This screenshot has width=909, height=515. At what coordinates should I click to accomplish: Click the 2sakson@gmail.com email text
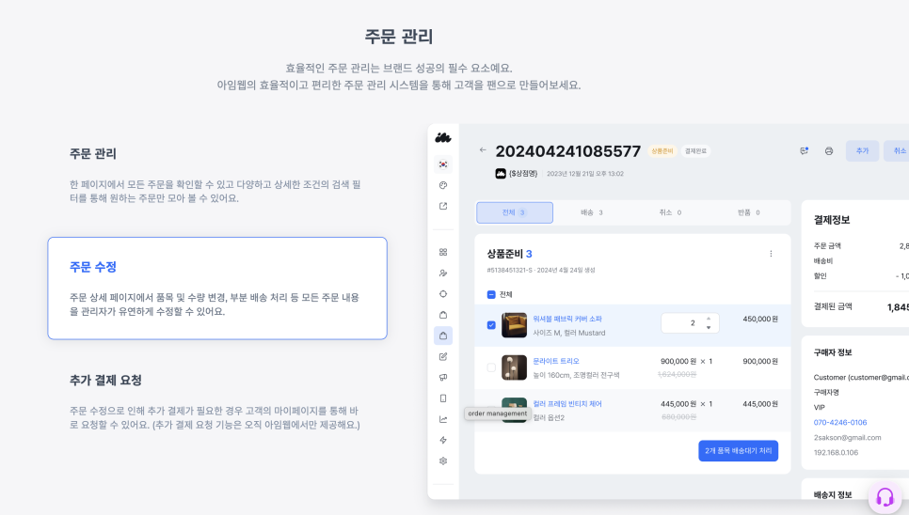[847, 437]
